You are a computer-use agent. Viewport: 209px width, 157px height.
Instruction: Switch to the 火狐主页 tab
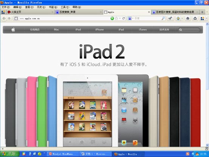tap(30, 12)
